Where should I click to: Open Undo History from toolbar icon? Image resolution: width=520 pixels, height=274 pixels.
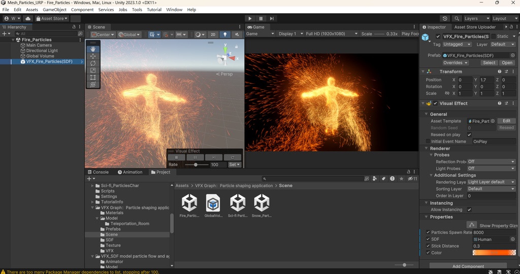pos(445,19)
